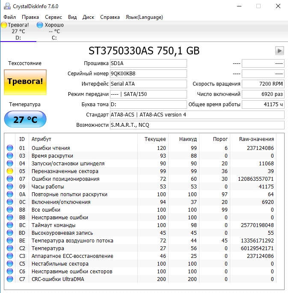The image size is (288, 293).
Task: Click the status icon for Включения/отключения
Action: coord(10,202)
